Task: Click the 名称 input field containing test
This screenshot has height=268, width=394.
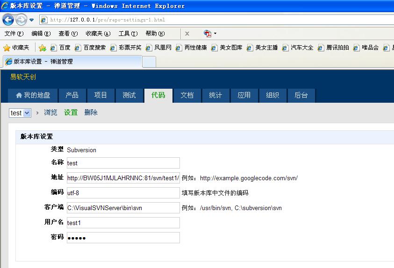Action: (x=123, y=163)
